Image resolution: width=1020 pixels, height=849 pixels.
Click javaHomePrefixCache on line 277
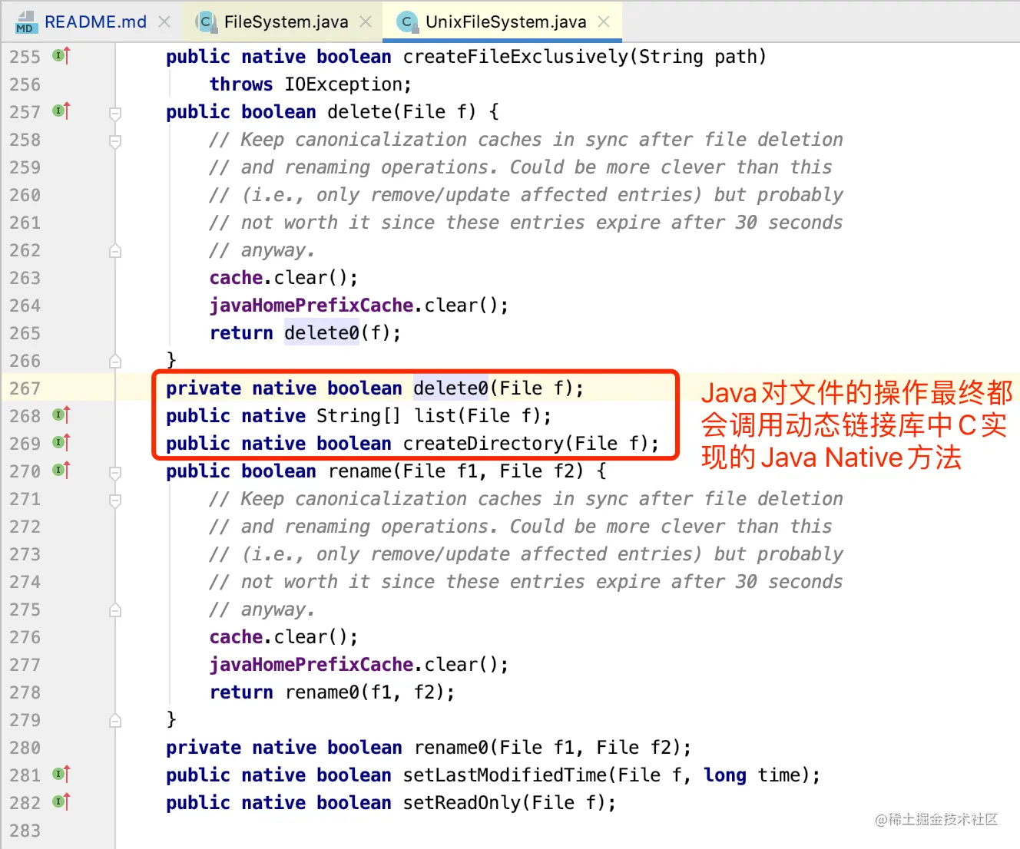(311, 665)
